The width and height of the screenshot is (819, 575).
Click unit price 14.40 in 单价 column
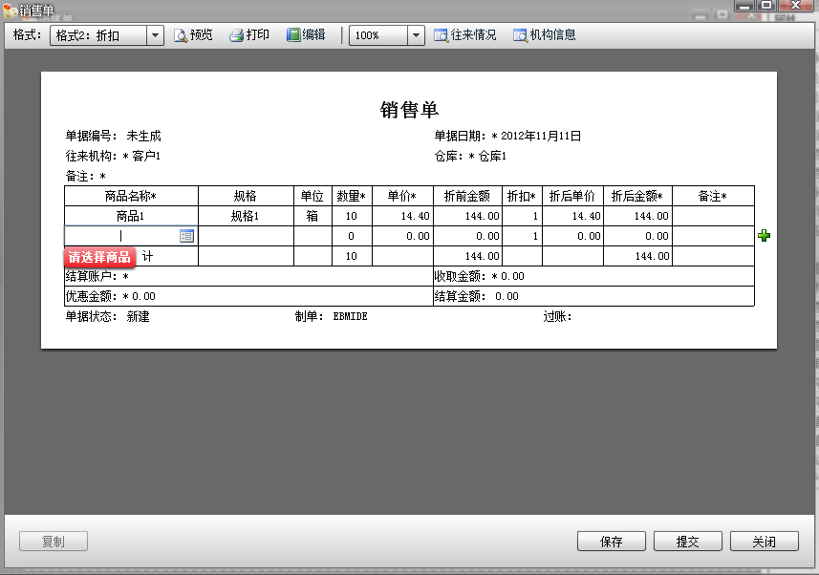[402, 216]
